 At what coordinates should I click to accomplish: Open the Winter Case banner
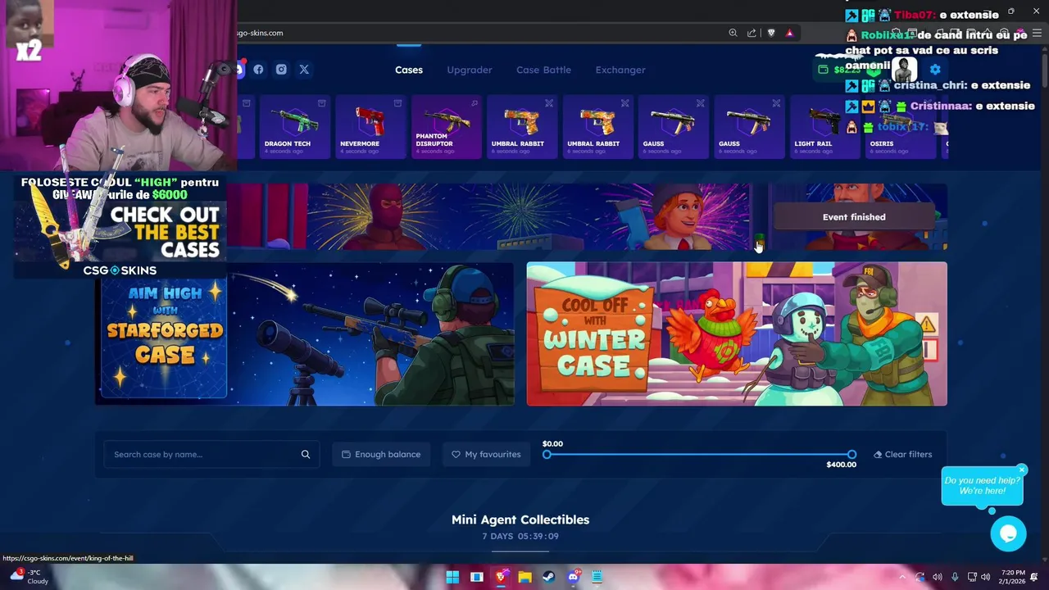point(737,334)
